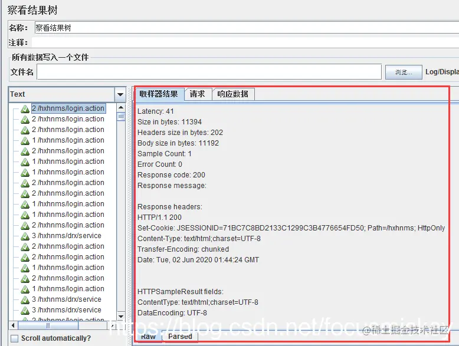Click the green success icon of the highlighted login.action row

pyautogui.click(x=25, y=109)
